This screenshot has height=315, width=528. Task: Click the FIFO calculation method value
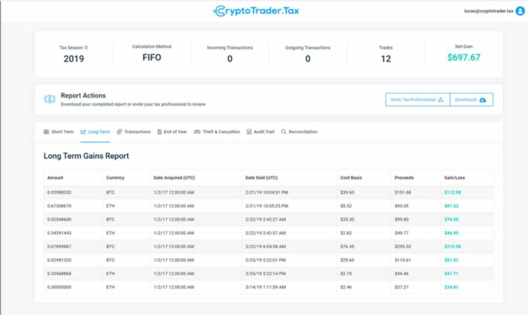[x=152, y=58]
